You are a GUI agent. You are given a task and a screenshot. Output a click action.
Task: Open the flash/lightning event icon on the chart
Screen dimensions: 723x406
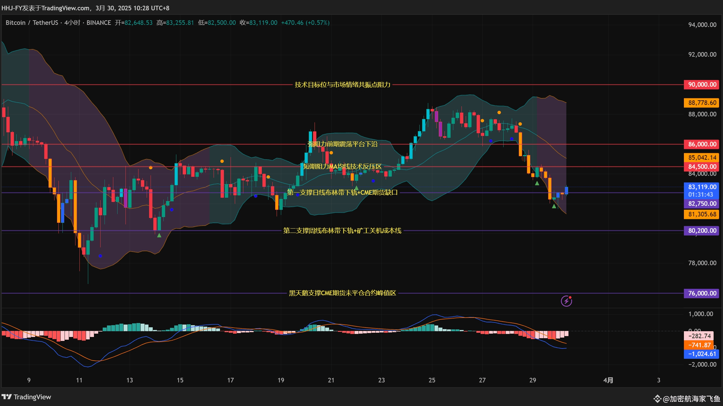[x=566, y=301]
